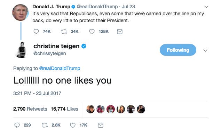
Task: Retweet the teigen tweet showing 2.8K
Action: (45, 125)
